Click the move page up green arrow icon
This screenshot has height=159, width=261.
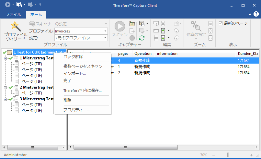click(163, 31)
